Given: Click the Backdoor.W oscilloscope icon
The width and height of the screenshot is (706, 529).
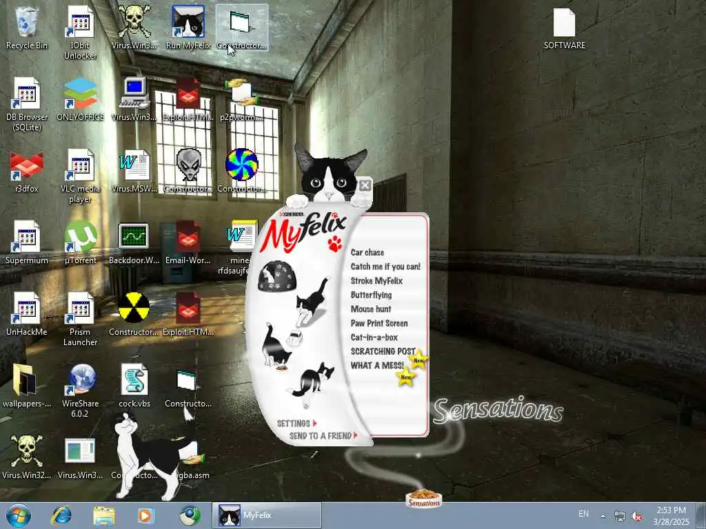Looking at the screenshot, I should (x=134, y=243).
